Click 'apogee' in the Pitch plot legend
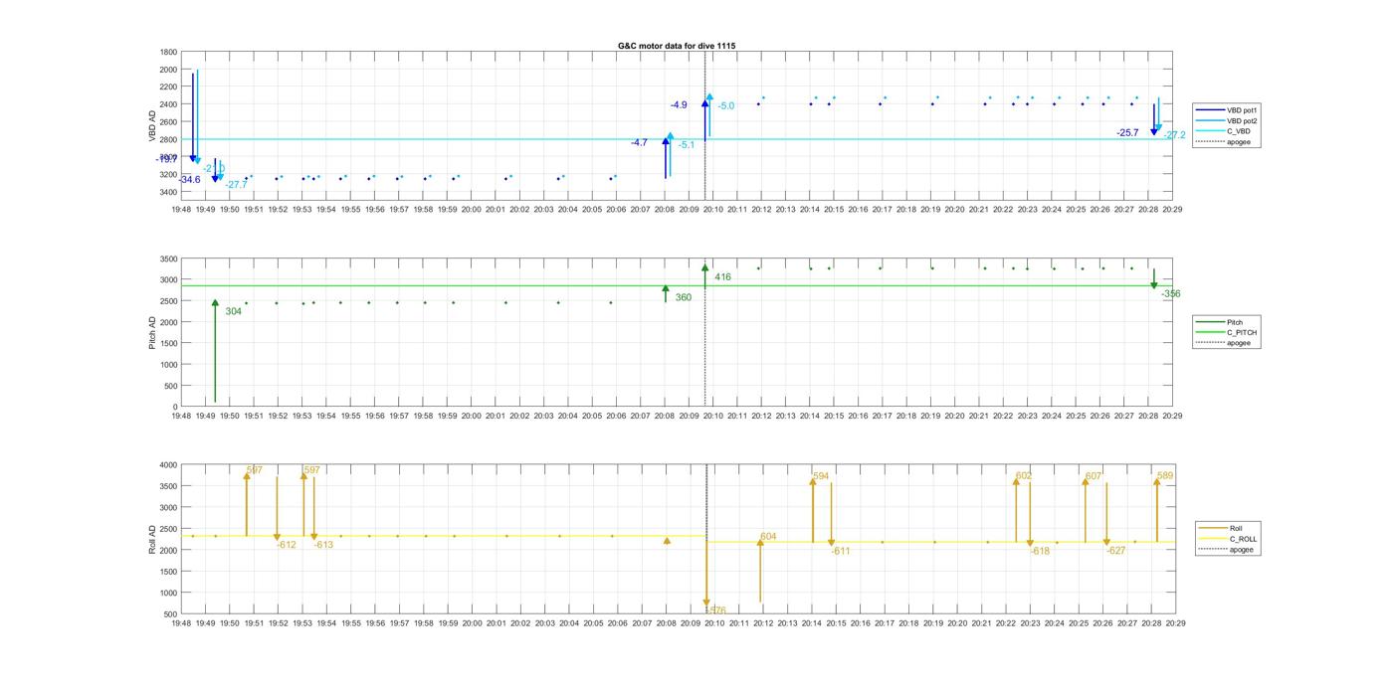This screenshot has width=1393, height=689. [x=1240, y=343]
